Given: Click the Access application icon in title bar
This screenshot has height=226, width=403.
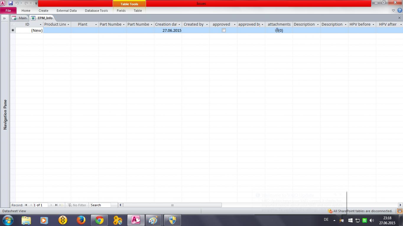Looking at the screenshot, I should point(3,3).
